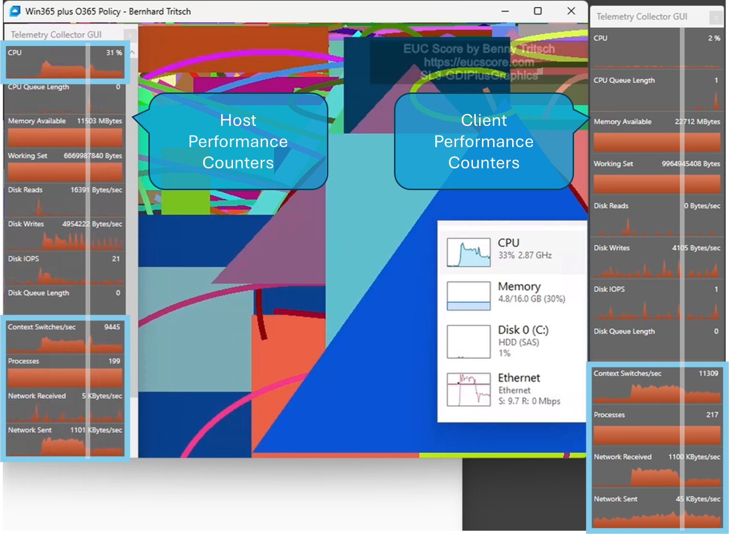Select the Ethernet graph icon

pos(469,389)
